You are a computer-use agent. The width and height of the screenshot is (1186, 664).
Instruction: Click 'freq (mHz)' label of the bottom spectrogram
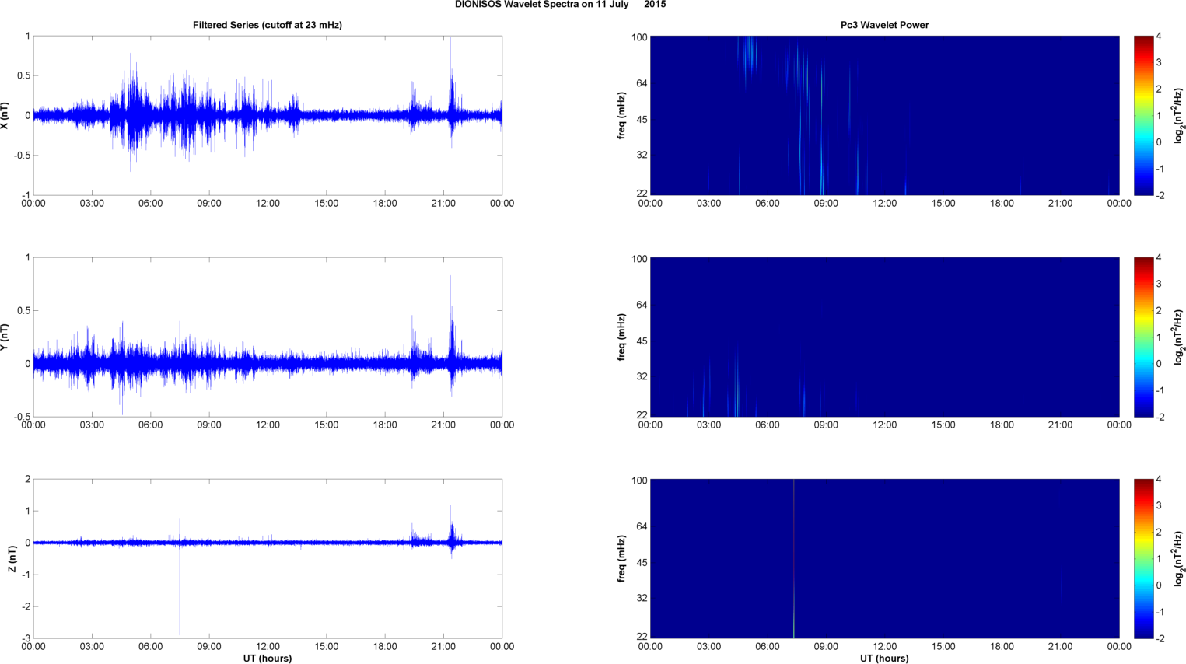click(x=621, y=558)
